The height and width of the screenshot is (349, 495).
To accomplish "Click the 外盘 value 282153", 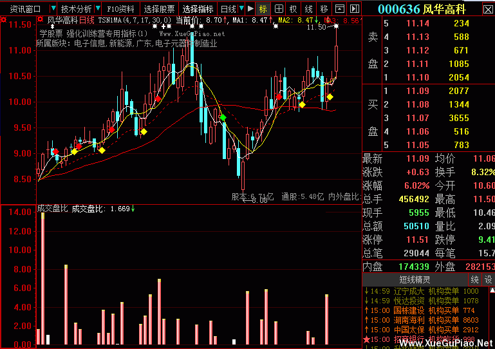I will coord(480,267).
